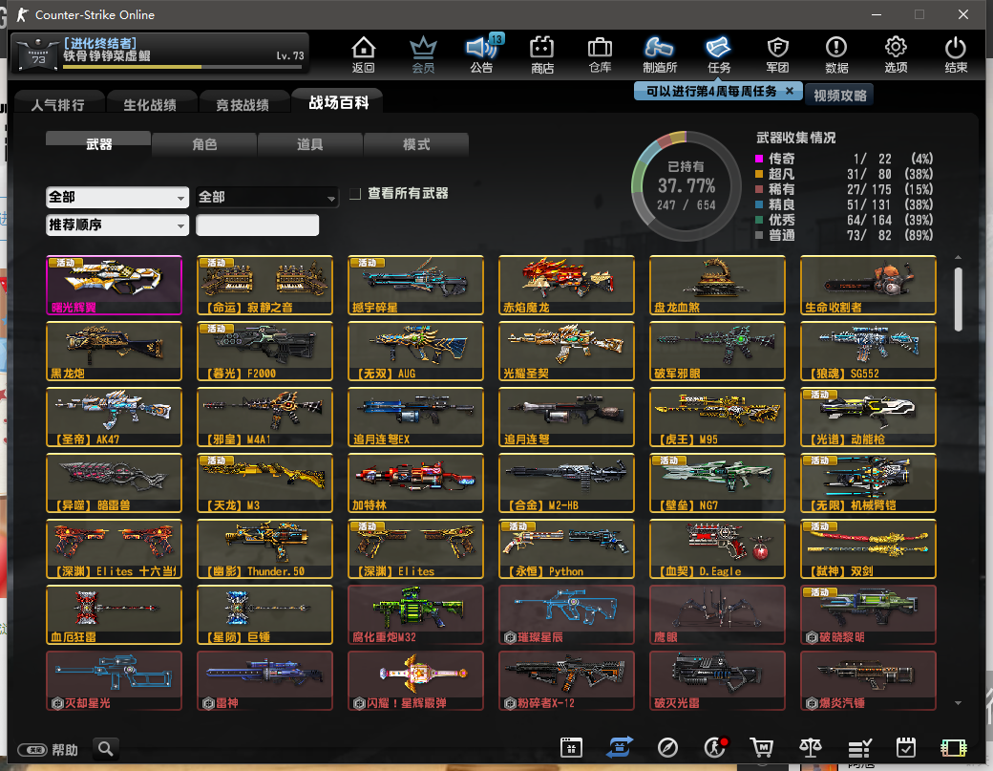Select the 模式 modes sub-tab
The height and width of the screenshot is (771, 993).
[416, 144]
